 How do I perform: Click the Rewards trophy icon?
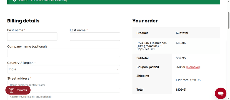pos(11,90)
